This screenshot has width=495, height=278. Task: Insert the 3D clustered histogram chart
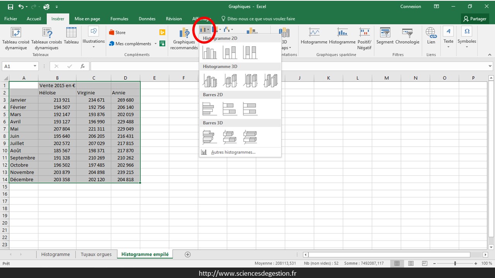(x=210, y=80)
